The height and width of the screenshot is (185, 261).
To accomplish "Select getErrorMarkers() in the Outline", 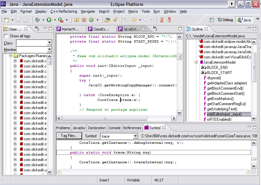I will (220, 99).
